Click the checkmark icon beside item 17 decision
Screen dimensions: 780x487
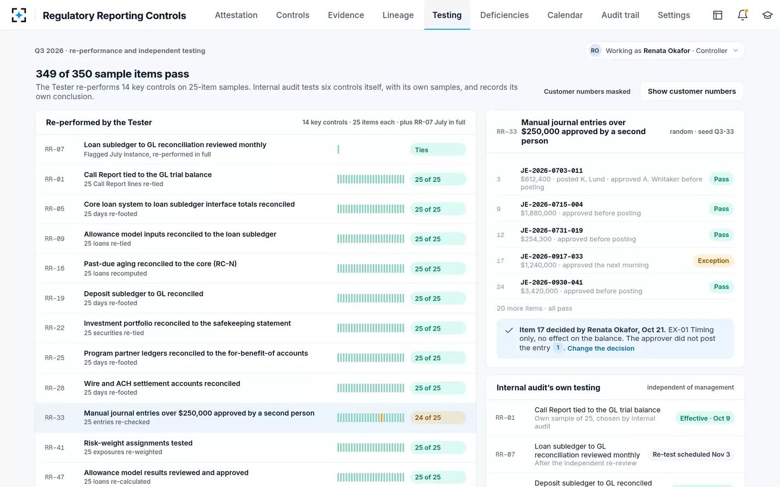click(509, 330)
